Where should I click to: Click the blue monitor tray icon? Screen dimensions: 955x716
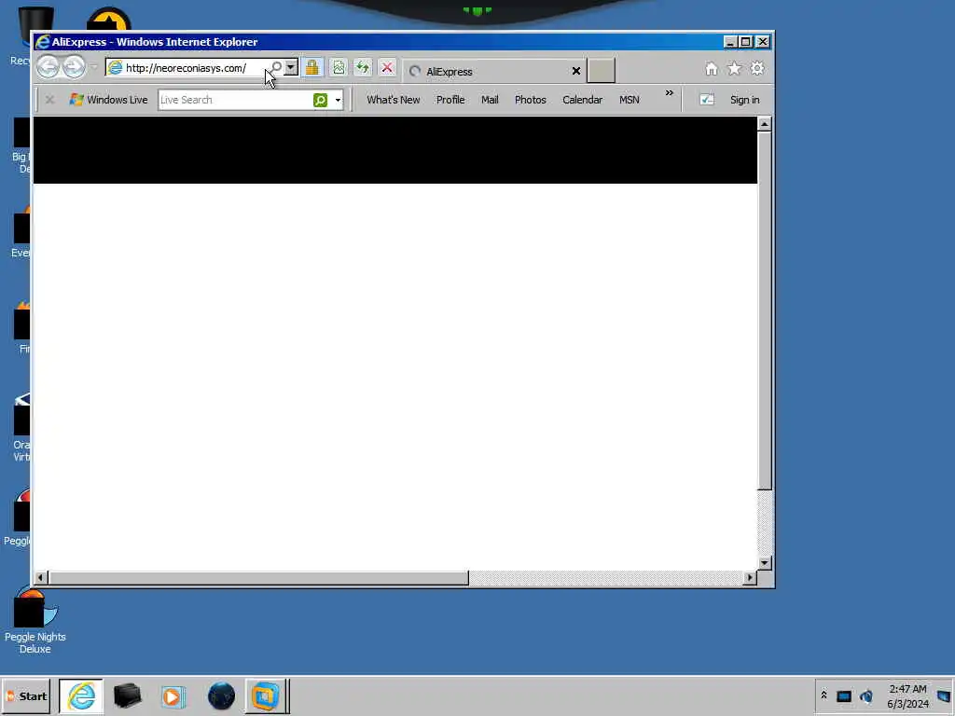coord(843,696)
